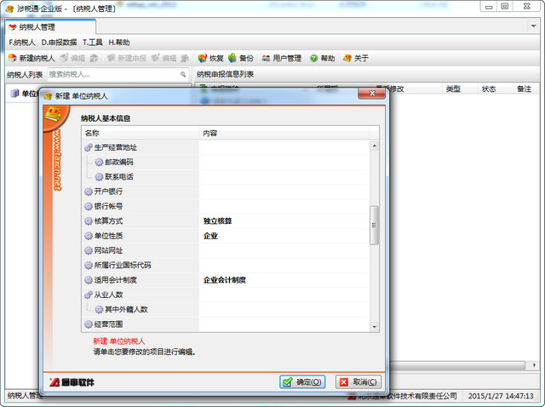Click the gear icon beside 开户银行
Viewport: 545px width, 407px height.
point(89,192)
